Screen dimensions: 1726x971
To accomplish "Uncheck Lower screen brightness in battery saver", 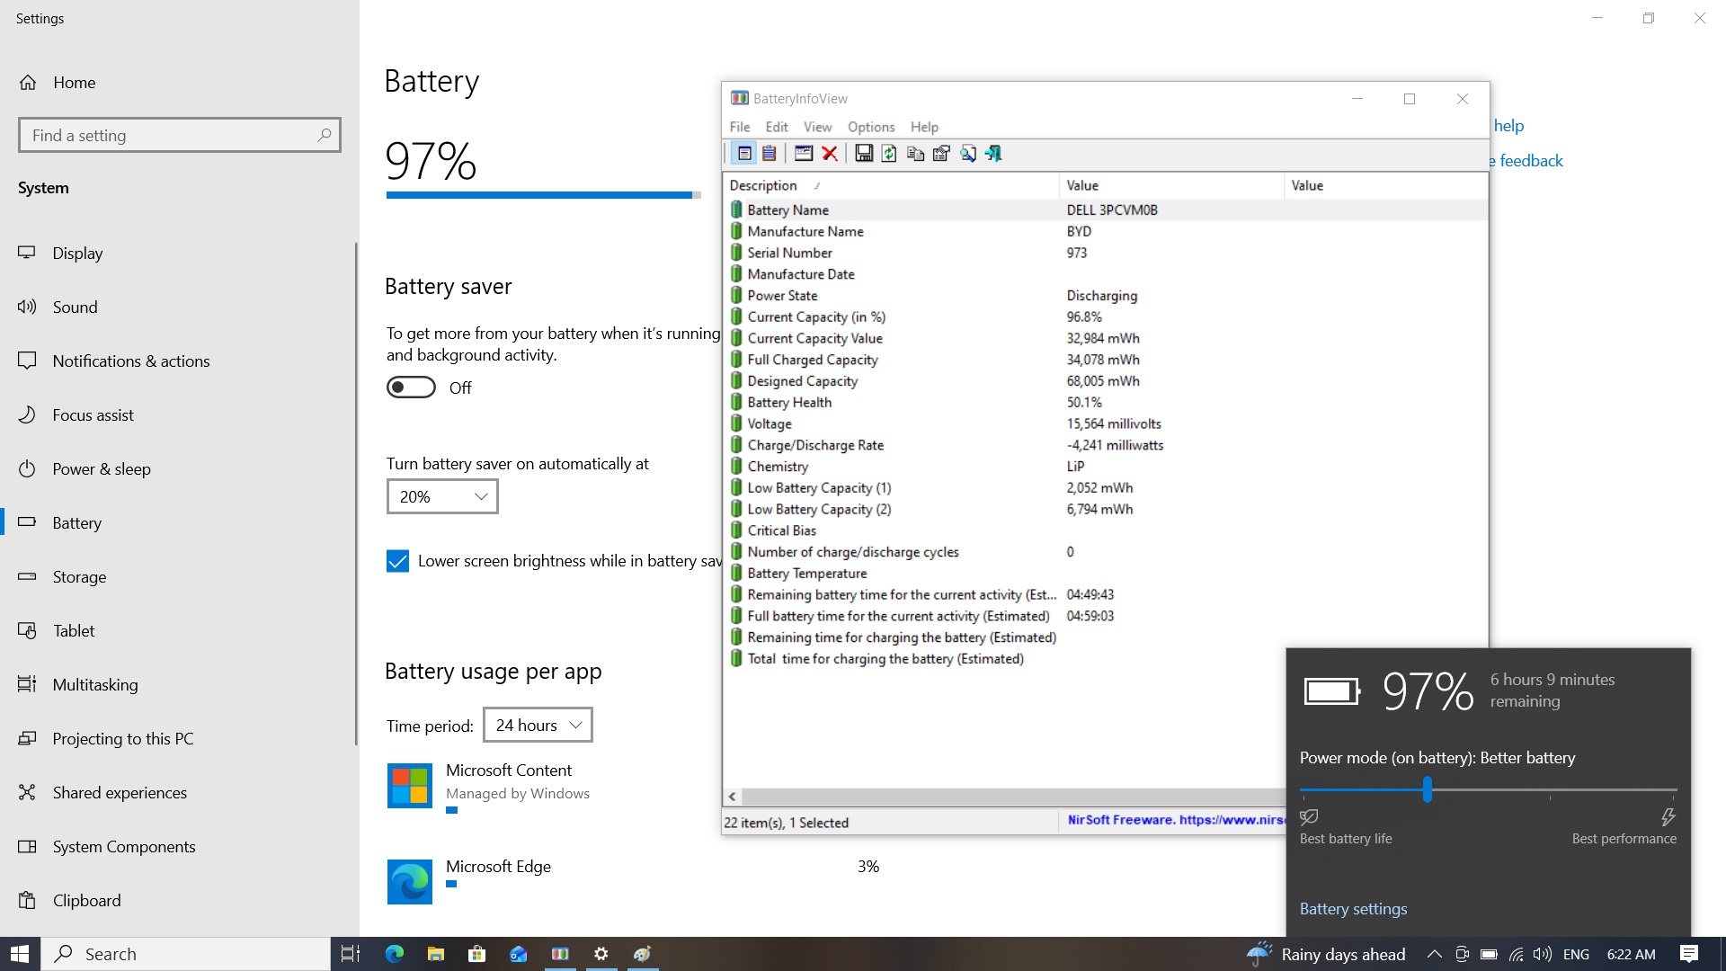I will [x=397, y=561].
